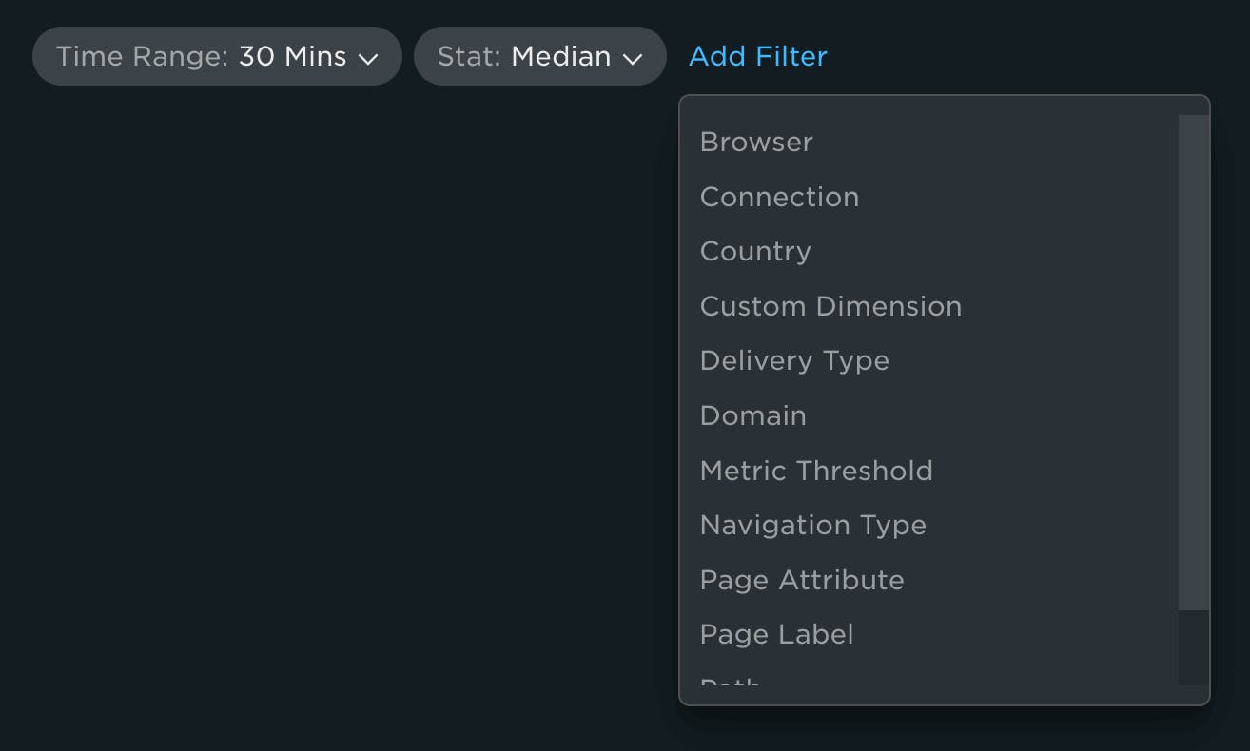Screen dimensions: 1250x751
Task: Click the Add Filter link
Action: [756, 57]
